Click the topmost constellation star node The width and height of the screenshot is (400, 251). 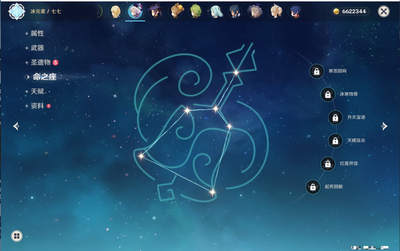236,73
